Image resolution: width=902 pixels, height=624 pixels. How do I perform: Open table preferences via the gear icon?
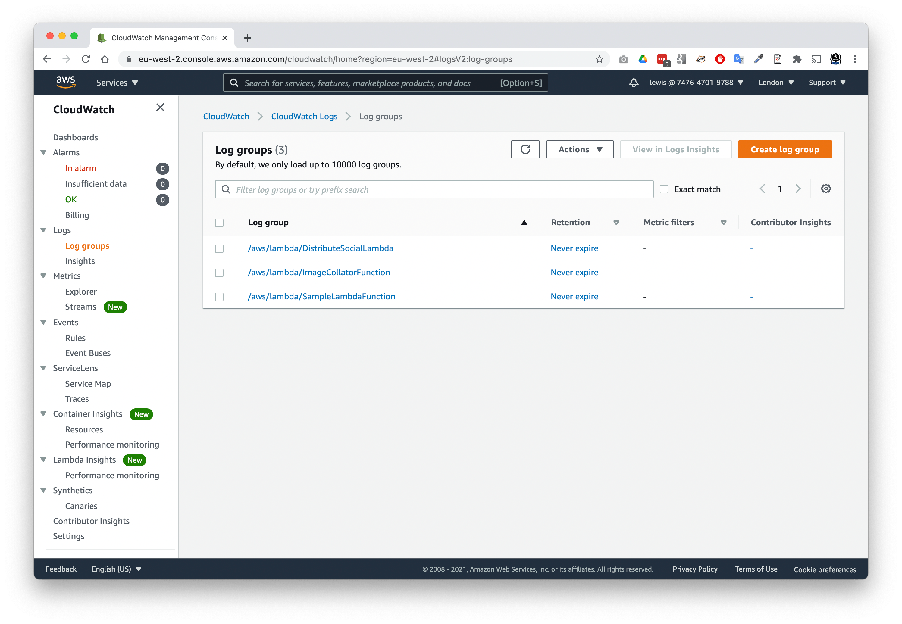pos(826,189)
